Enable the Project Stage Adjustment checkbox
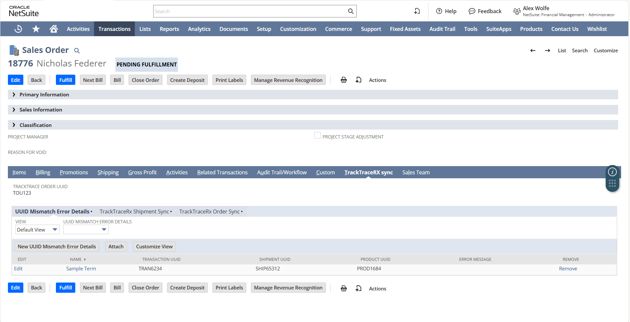Screen dimensions: 630x322 (317, 135)
